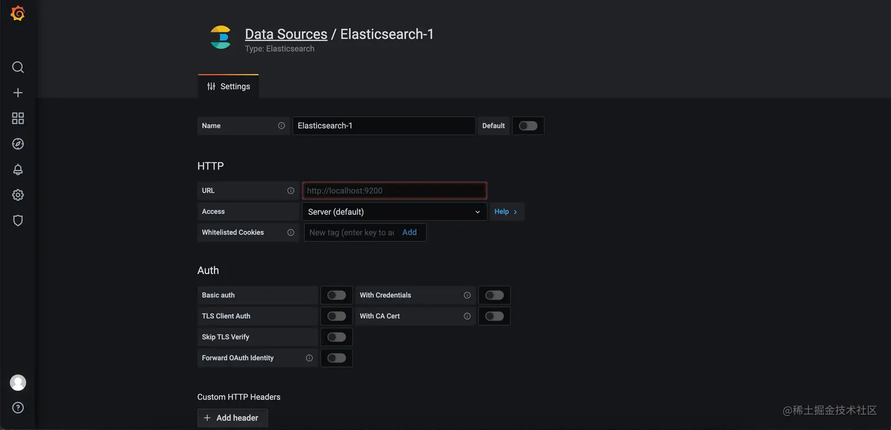Open the Configuration gear icon

pos(18,195)
